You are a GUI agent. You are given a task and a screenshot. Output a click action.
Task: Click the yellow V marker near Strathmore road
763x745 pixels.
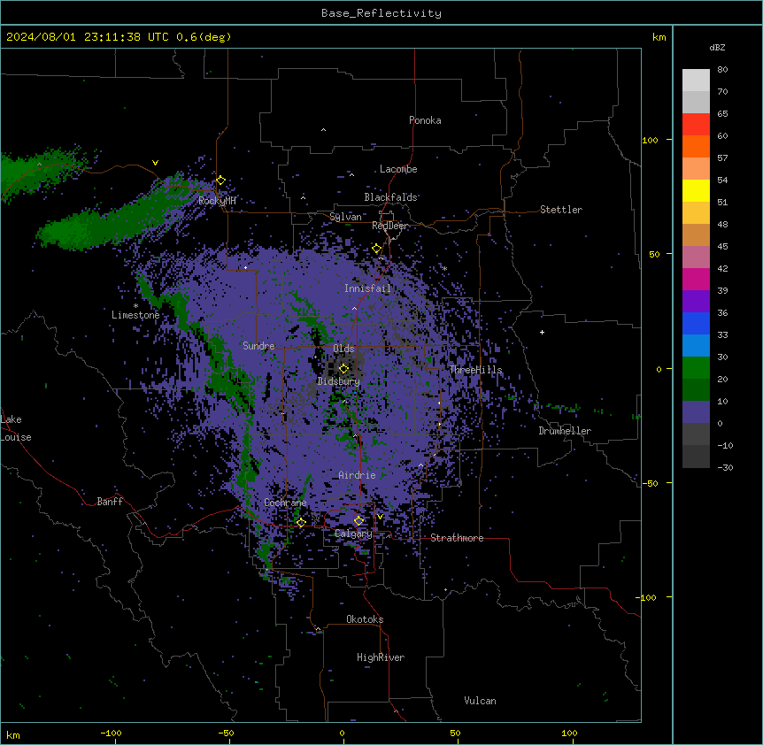coord(380,517)
